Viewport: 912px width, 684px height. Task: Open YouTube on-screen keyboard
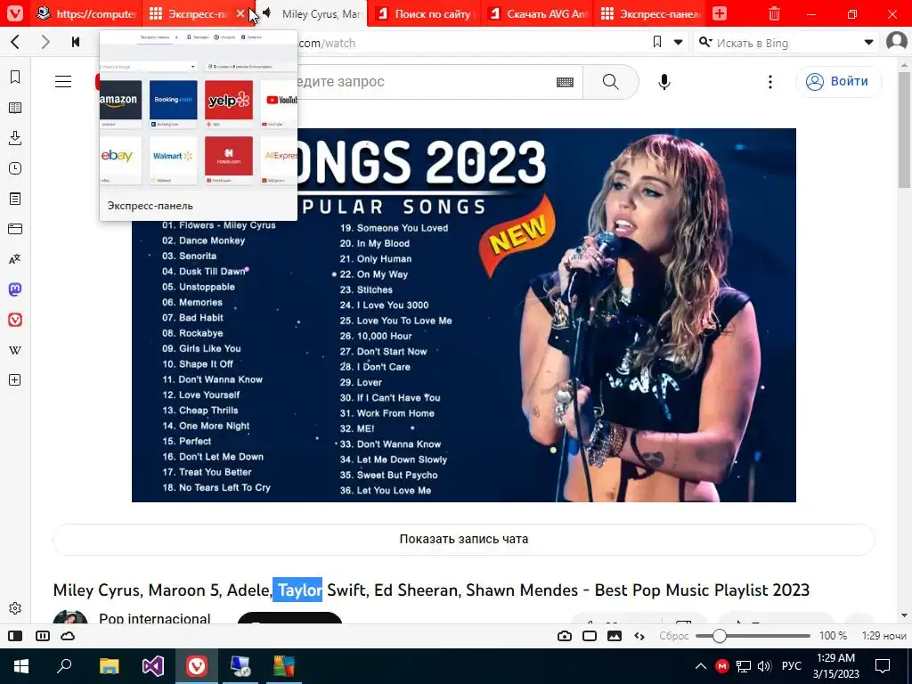click(565, 82)
